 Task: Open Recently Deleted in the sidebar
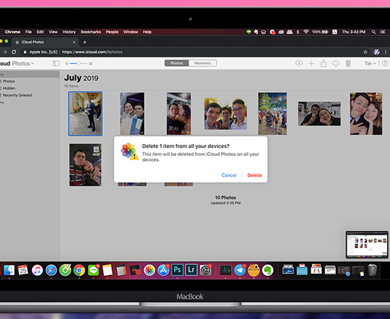[x=17, y=95]
